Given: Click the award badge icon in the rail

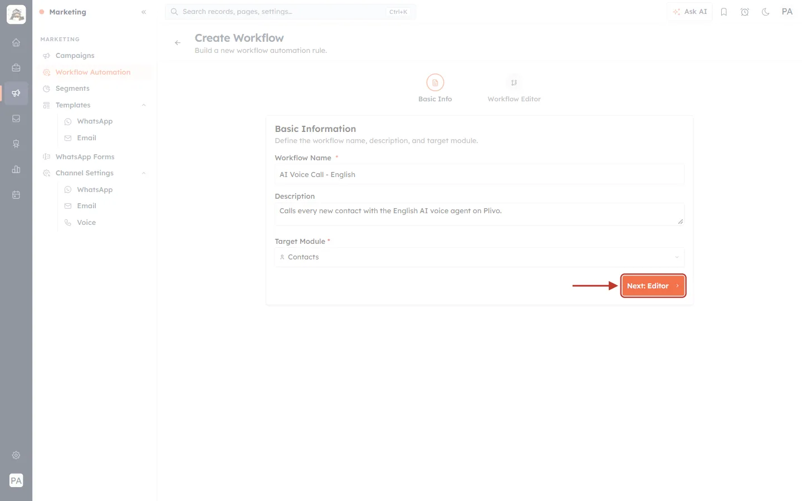Looking at the screenshot, I should [16, 144].
